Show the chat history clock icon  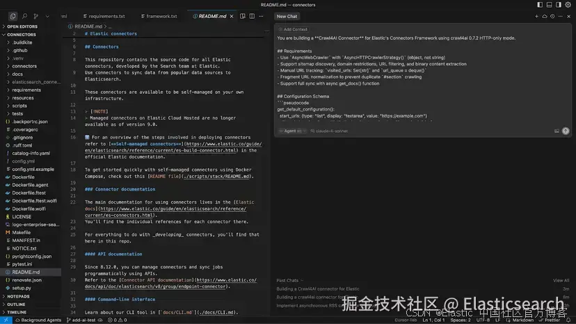(552, 16)
